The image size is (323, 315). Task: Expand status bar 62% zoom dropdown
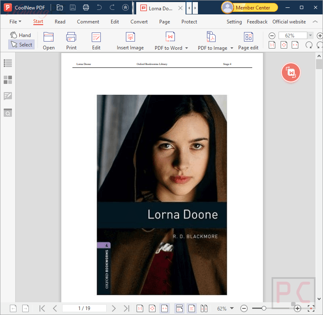[x=232, y=308]
